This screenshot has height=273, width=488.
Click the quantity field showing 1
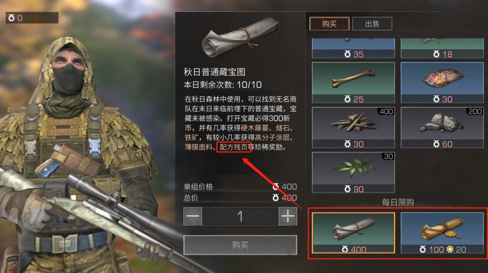[240, 216]
